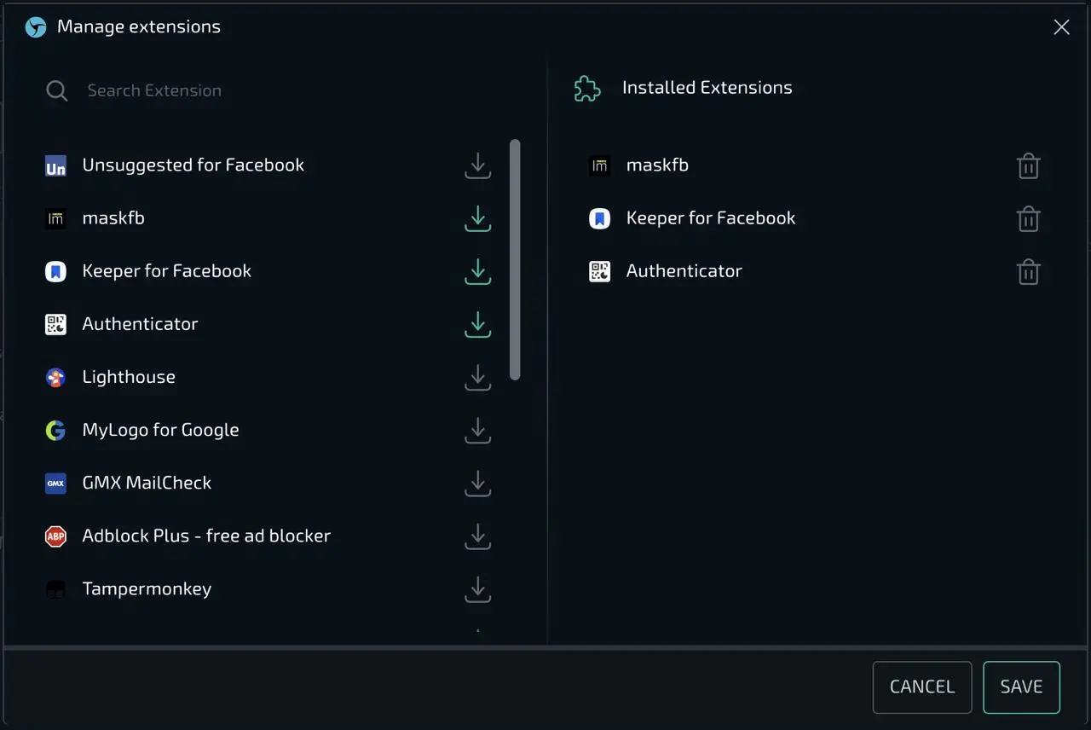Click Tampermonkey's download icon
The width and height of the screenshot is (1091, 730).
click(477, 588)
